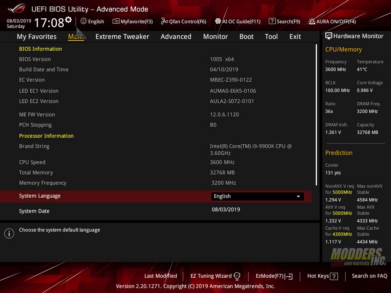Image resolution: width=391 pixels, height=293 pixels.
Task: Click the BIOS Information heading
Action: [x=40, y=49]
